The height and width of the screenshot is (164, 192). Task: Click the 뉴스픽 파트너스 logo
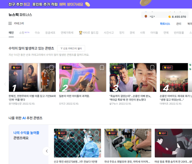point(20,15)
